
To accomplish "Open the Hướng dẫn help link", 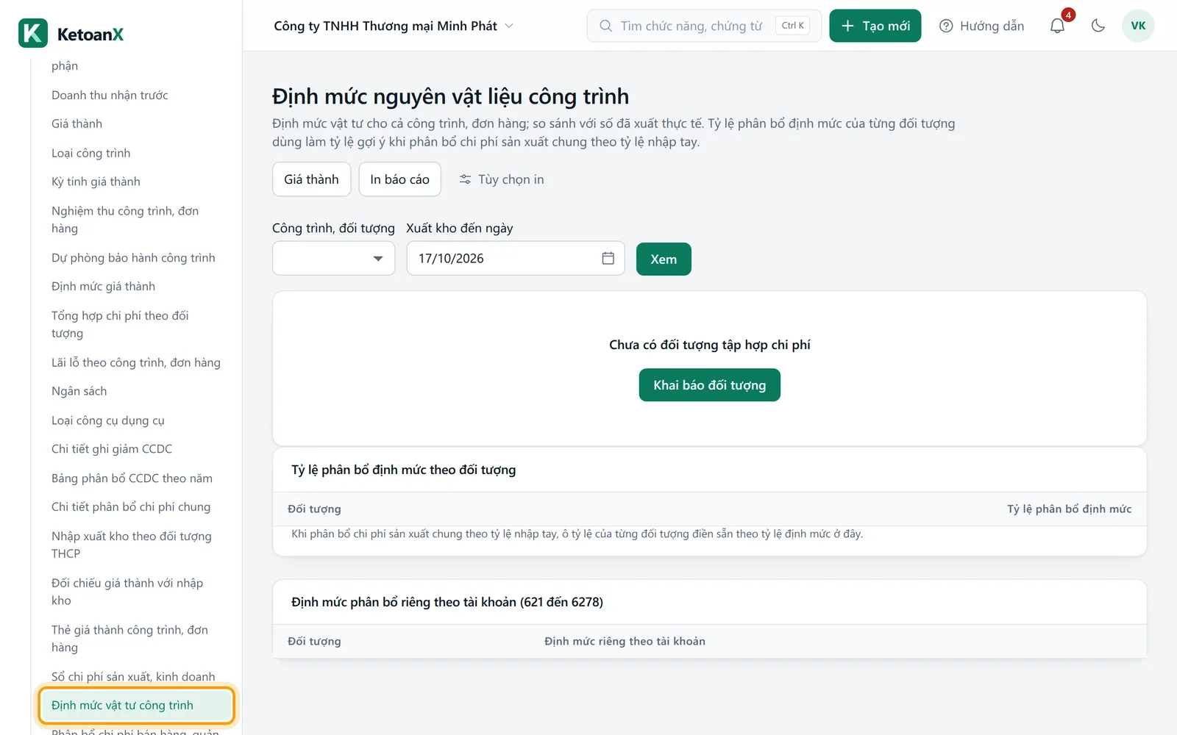I will pyautogui.click(x=981, y=26).
